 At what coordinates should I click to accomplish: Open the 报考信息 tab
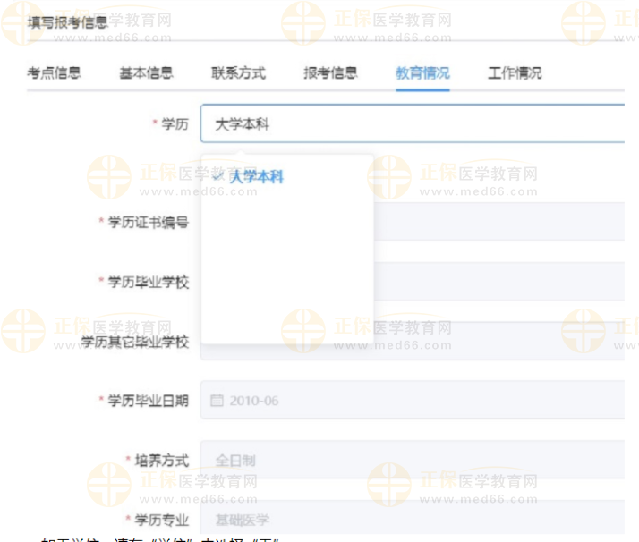coord(330,73)
